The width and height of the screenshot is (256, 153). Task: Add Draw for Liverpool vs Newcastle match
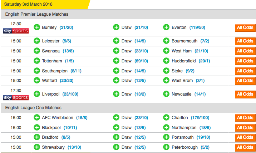[x=116, y=94]
